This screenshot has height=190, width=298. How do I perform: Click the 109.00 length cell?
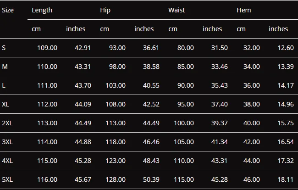47,48
